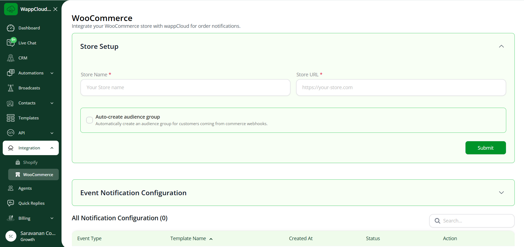
Task: Click the search magnifier icon
Action: (x=437, y=221)
